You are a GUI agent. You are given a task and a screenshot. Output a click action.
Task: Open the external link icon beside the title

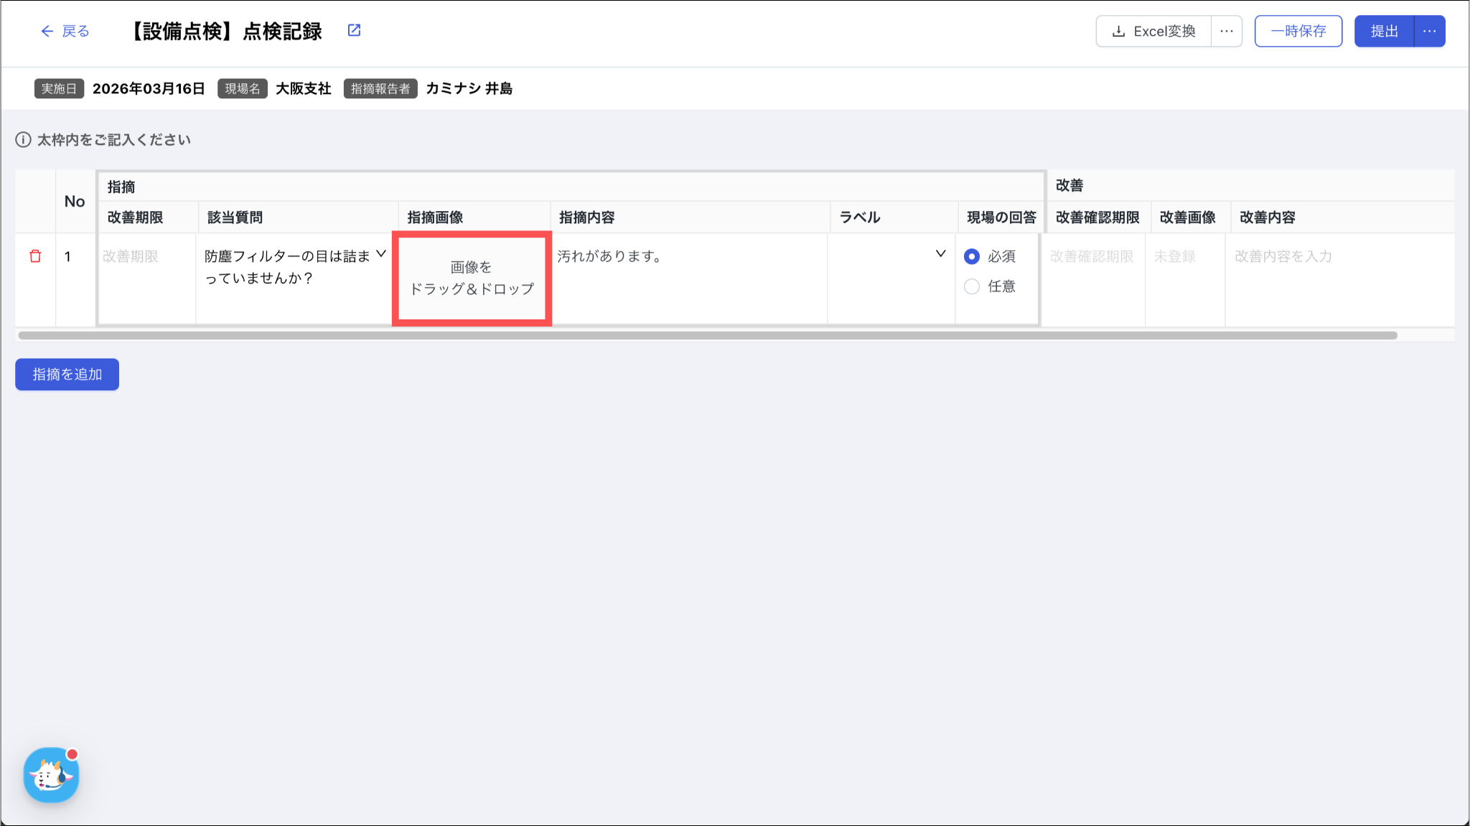point(354,30)
